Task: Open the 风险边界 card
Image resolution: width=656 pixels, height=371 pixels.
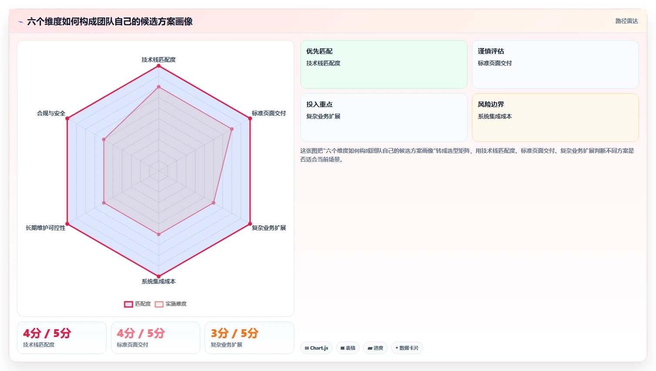Action: point(555,118)
